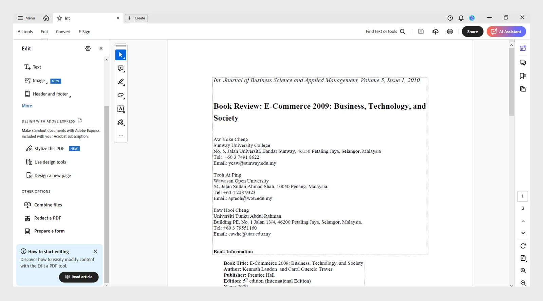Screen dimensions: 543x301
Task: Open the user profile avatar
Action: 472,18
